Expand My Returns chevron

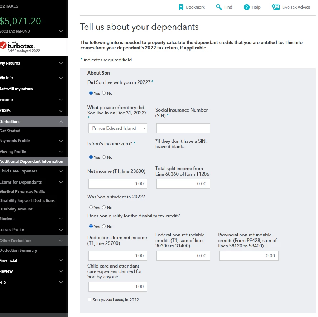tap(61, 63)
